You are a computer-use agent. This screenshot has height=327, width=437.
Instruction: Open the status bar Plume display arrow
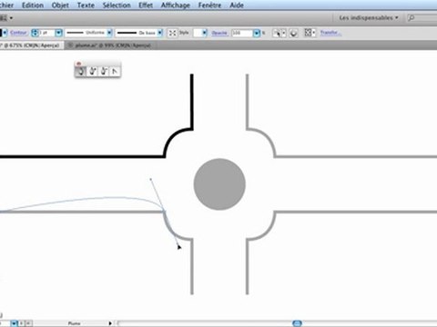pyautogui.click(x=110, y=323)
